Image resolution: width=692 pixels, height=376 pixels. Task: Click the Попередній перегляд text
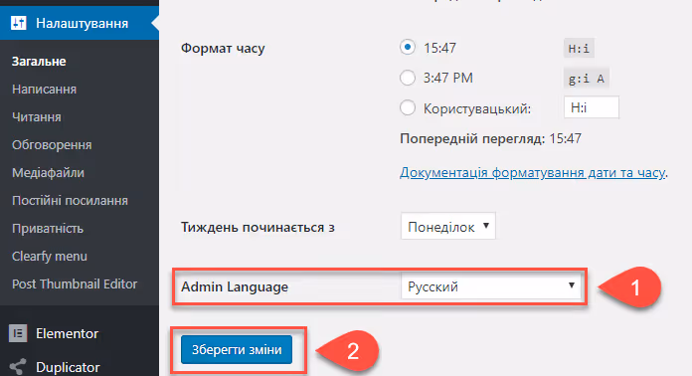[472, 138]
